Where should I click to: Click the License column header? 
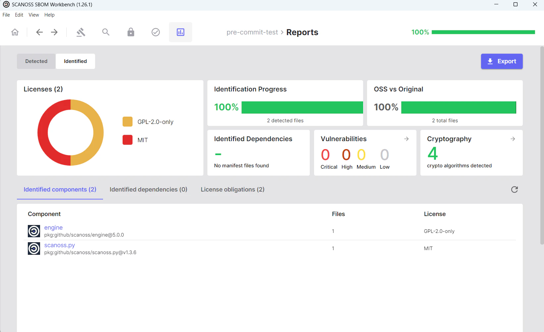[x=435, y=214]
